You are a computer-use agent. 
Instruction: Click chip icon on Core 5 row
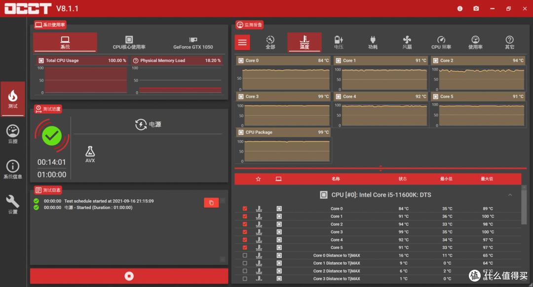pyautogui.click(x=279, y=248)
